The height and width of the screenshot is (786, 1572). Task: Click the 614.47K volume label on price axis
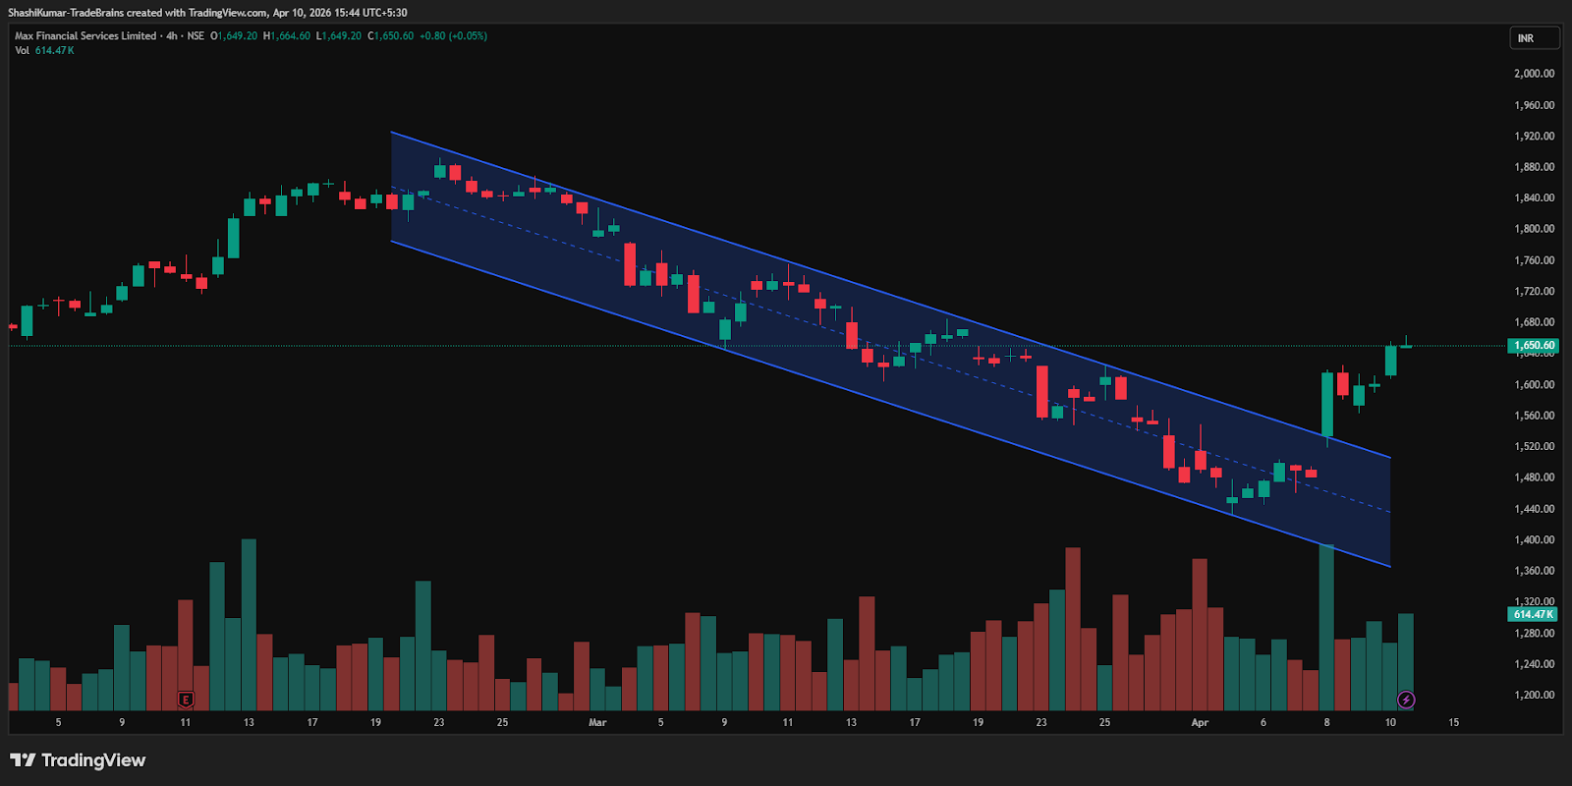tap(1533, 614)
